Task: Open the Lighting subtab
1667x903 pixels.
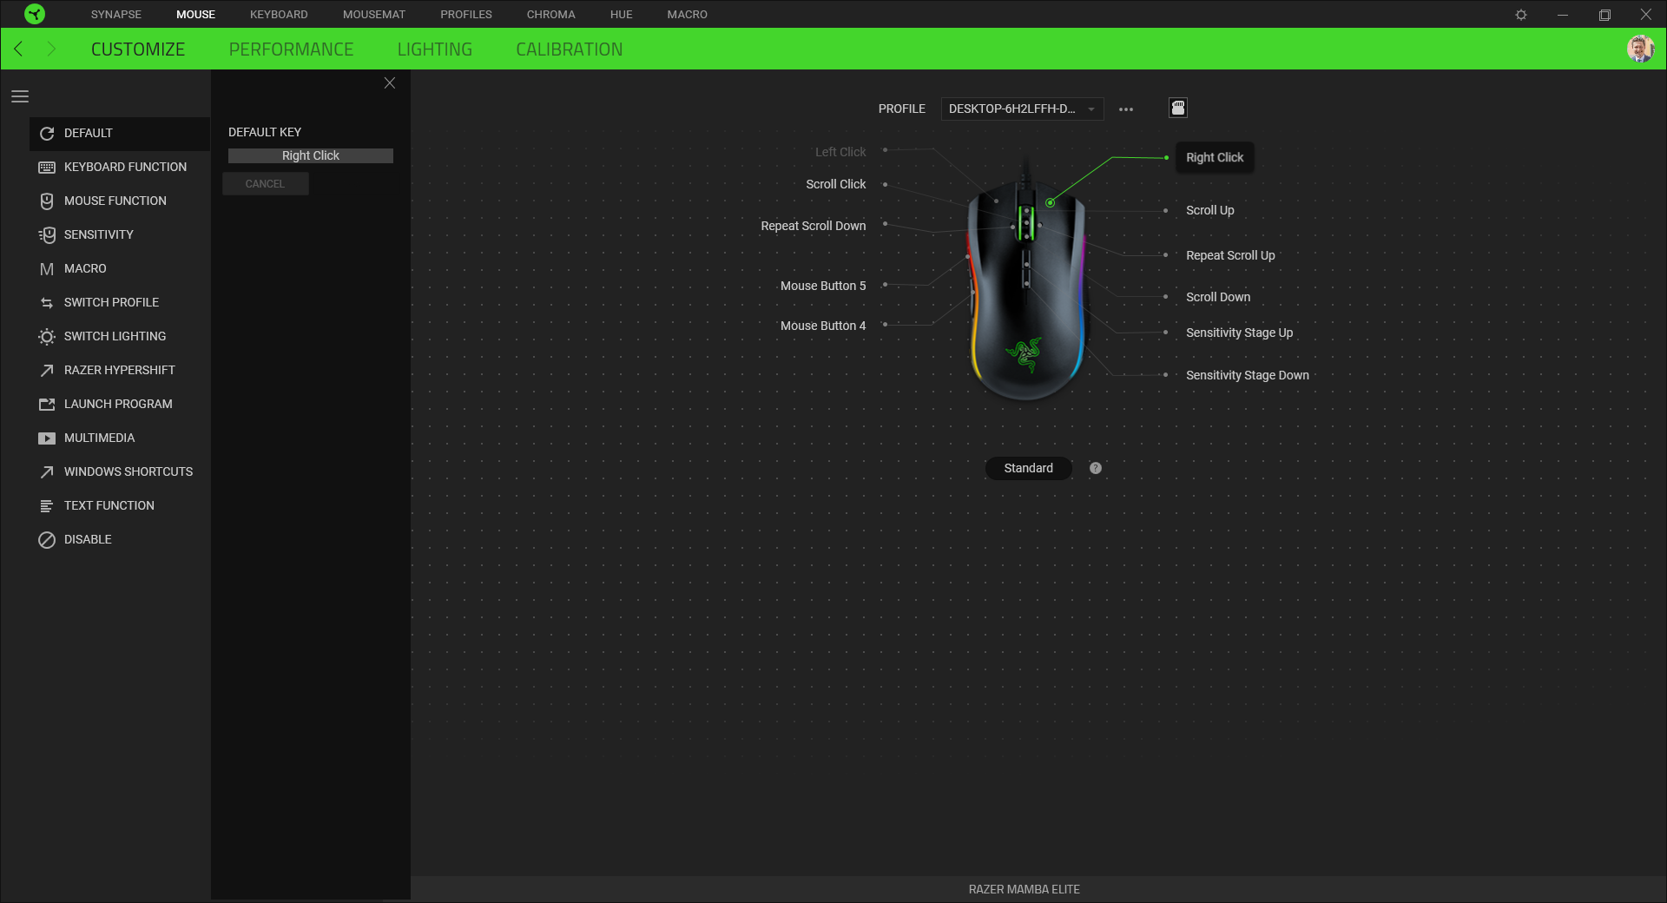Action: click(x=435, y=49)
